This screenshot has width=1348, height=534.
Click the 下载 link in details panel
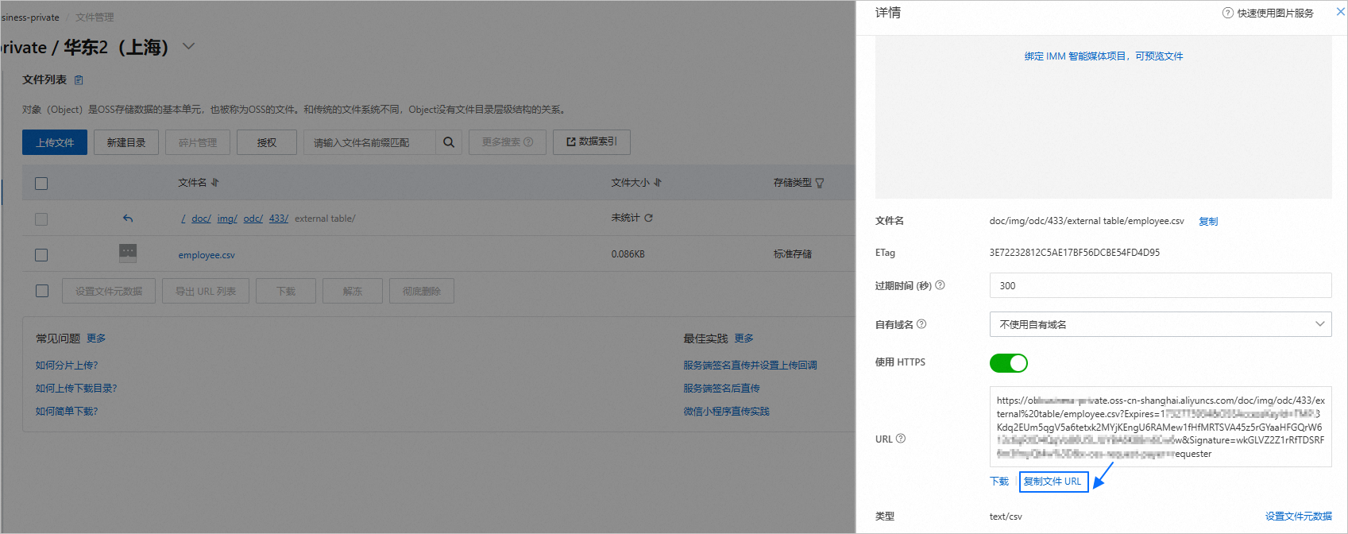tap(999, 481)
